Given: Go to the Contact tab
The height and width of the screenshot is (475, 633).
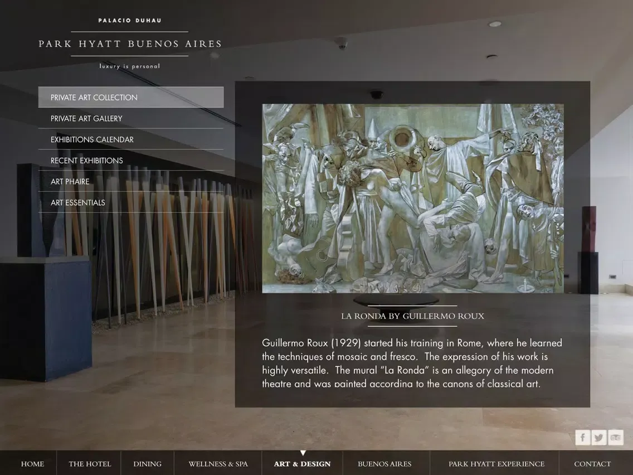Looking at the screenshot, I should [592, 464].
